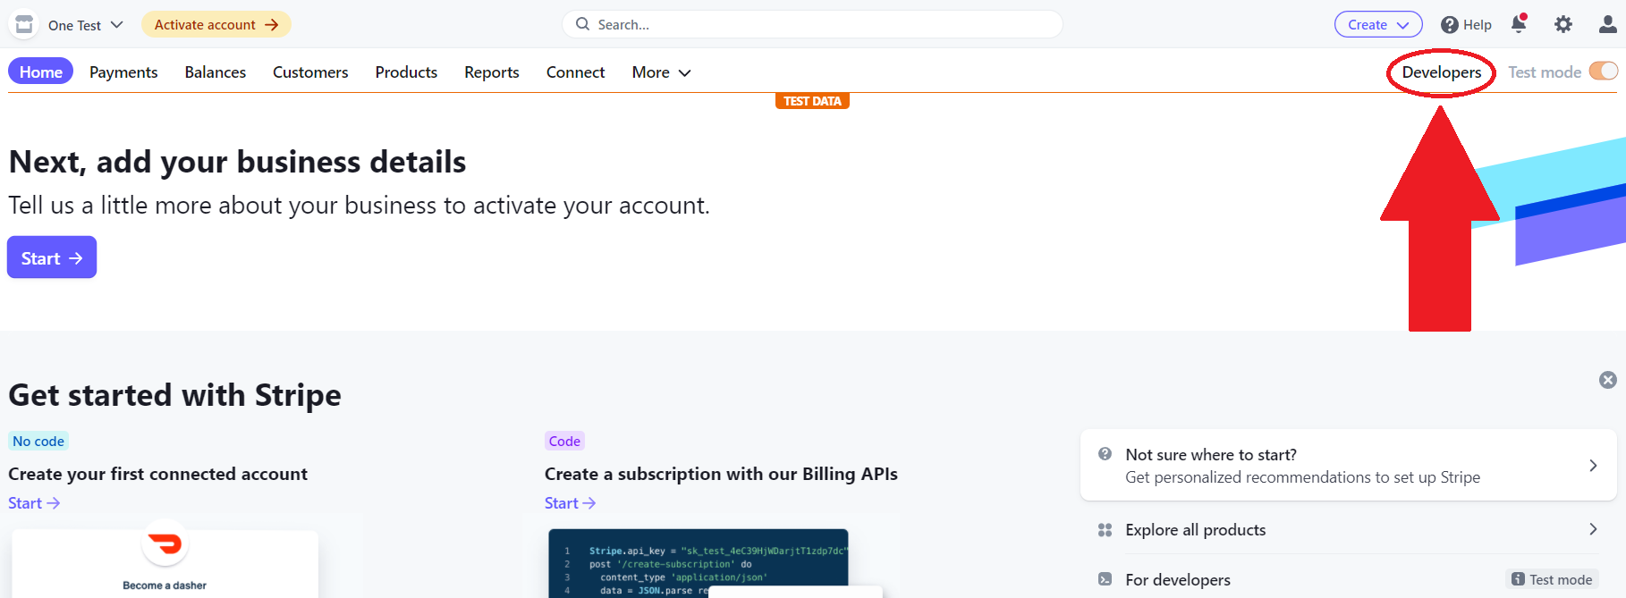Click the TEST DATA badge
The image size is (1626, 598).
tap(812, 101)
